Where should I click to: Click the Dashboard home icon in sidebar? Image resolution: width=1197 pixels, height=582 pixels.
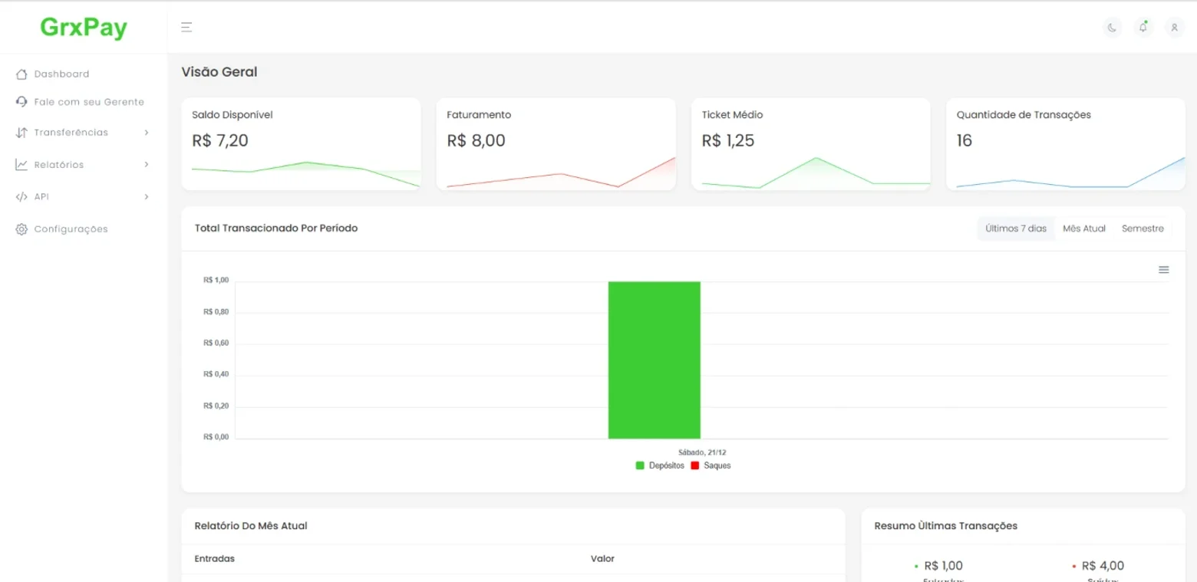21,74
